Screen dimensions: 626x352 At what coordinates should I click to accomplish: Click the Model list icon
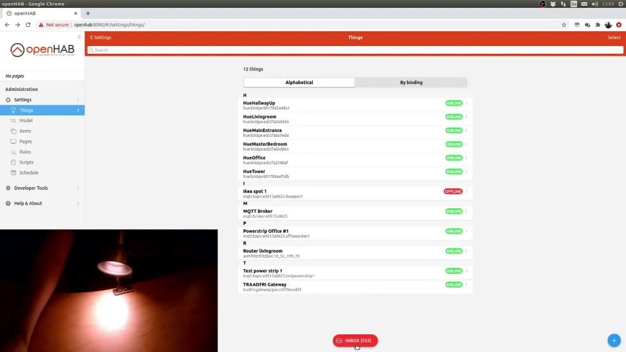tap(14, 121)
